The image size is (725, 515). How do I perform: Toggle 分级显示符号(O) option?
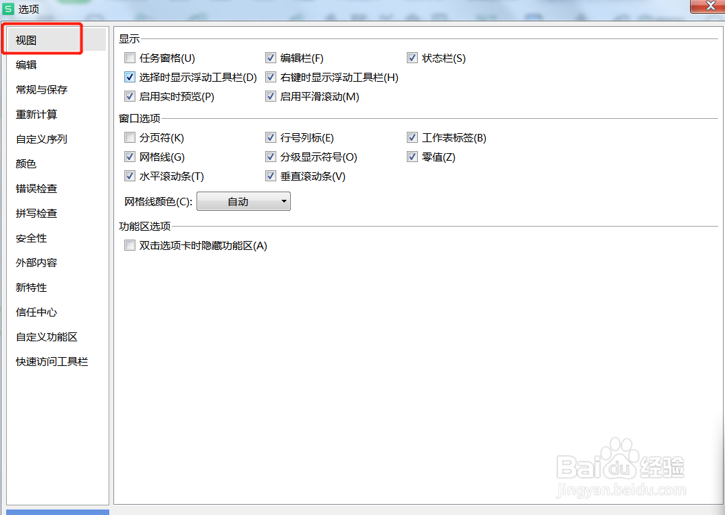pos(271,157)
